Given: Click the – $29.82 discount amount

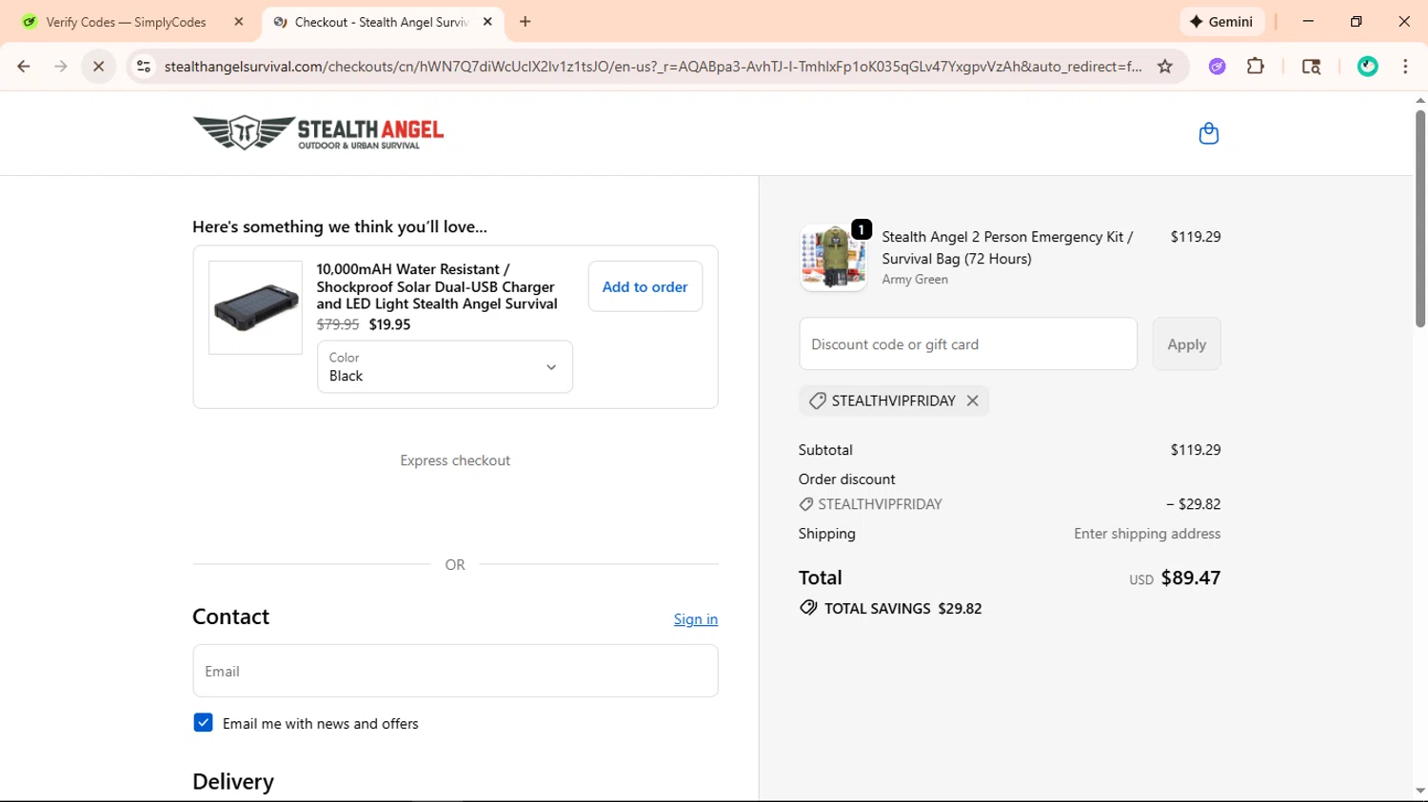Looking at the screenshot, I should [1194, 504].
